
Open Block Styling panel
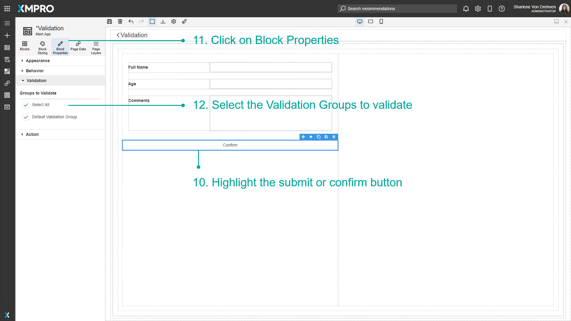42,47
